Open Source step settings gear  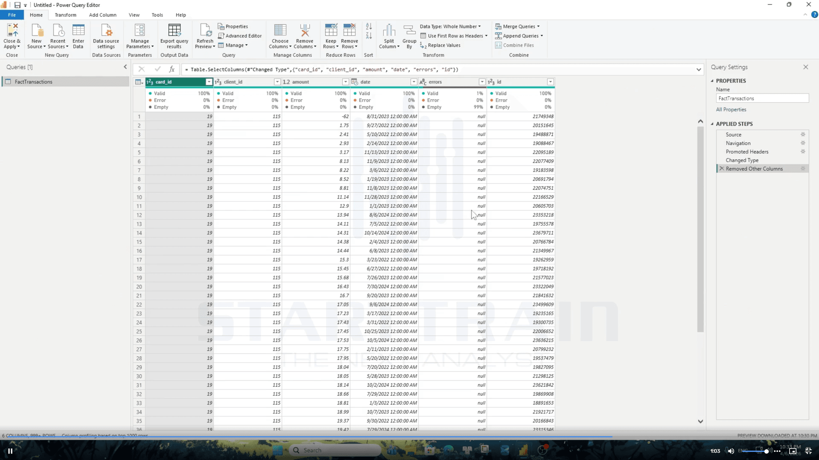(803, 134)
